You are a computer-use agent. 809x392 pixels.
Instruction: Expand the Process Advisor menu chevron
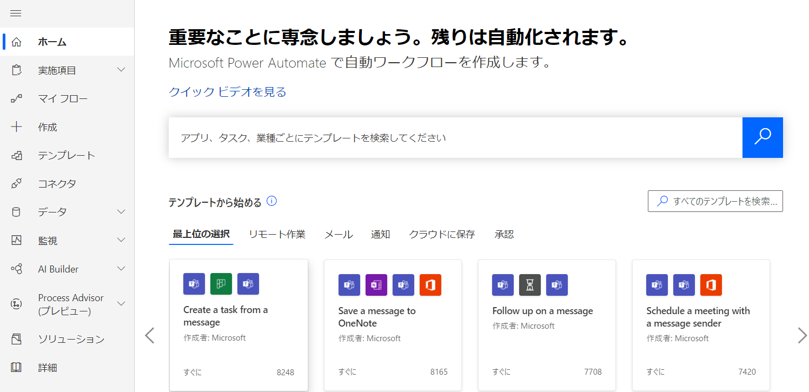[121, 303]
